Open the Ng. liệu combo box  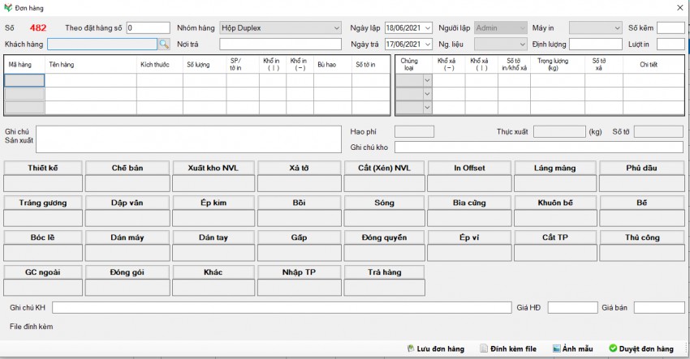coord(521,44)
